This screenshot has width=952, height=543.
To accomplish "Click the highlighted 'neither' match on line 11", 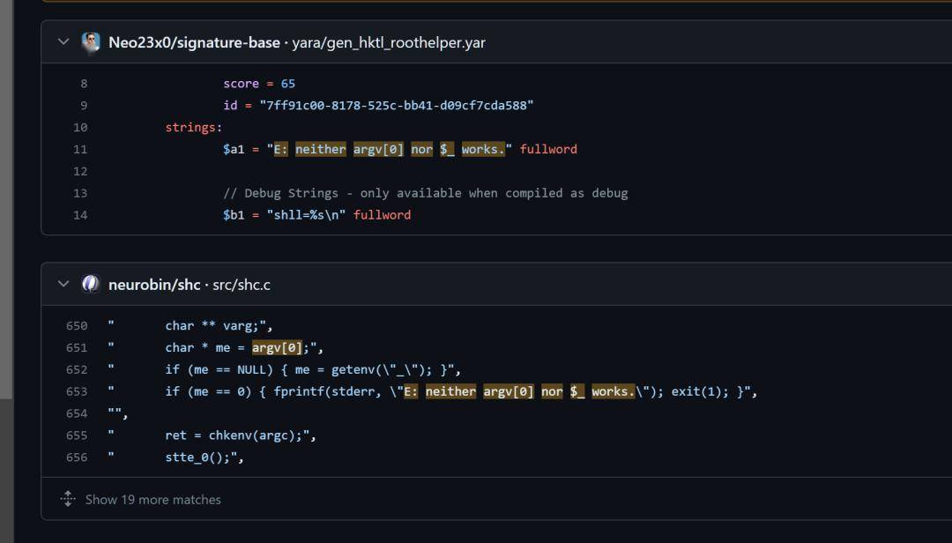I will (x=321, y=150).
